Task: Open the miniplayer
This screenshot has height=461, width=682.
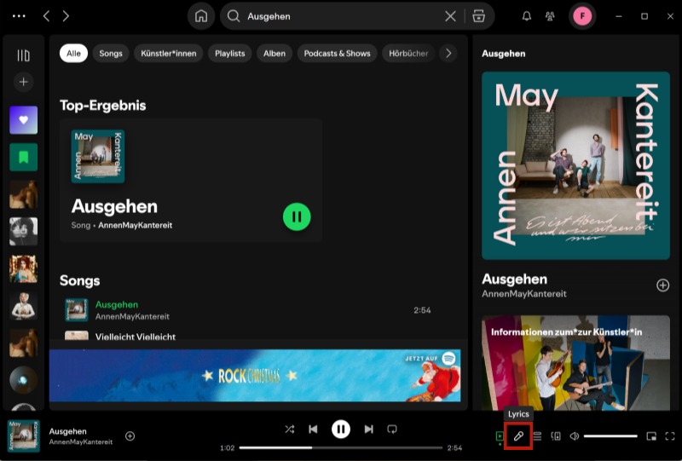Action: tap(651, 436)
